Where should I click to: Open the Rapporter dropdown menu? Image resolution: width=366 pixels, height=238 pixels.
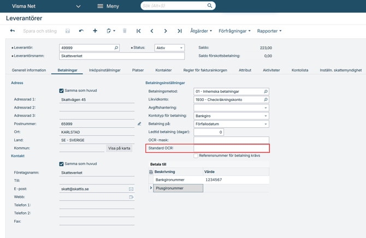coord(269,31)
